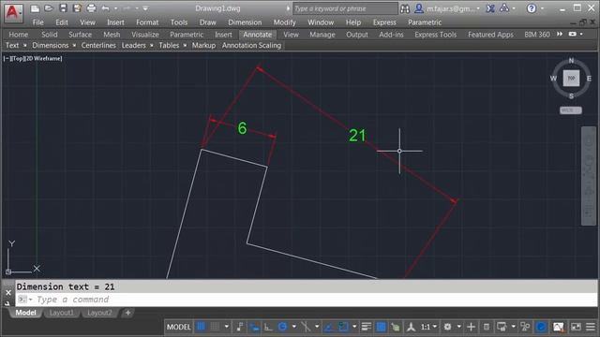Image resolution: width=600 pixels, height=337 pixels.
Task: Click the Centerlines panel label
Action: click(98, 46)
